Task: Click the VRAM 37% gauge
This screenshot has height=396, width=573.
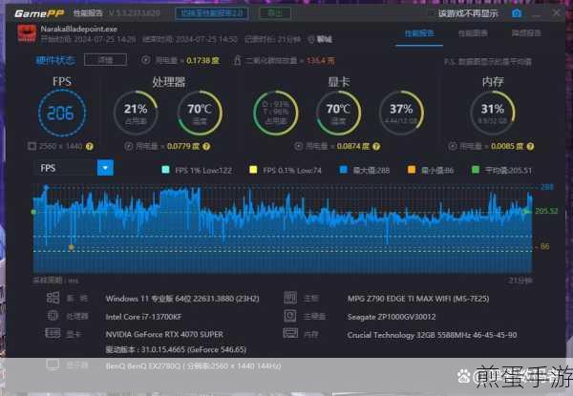Action: [401, 113]
